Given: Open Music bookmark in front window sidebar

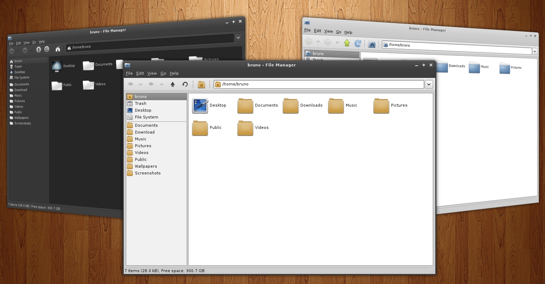Looking at the screenshot, I should pyautogui.click(x=156, y=139).
